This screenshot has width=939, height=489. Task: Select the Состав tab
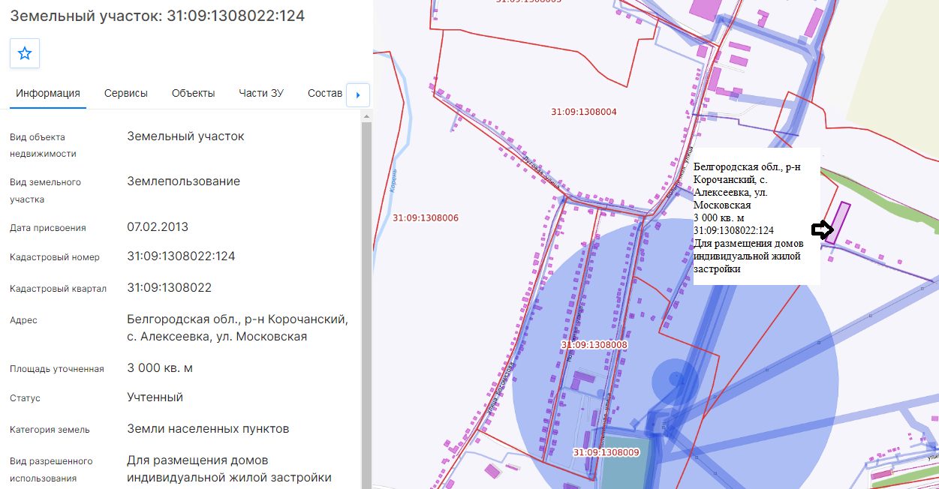tap(325, 93)
